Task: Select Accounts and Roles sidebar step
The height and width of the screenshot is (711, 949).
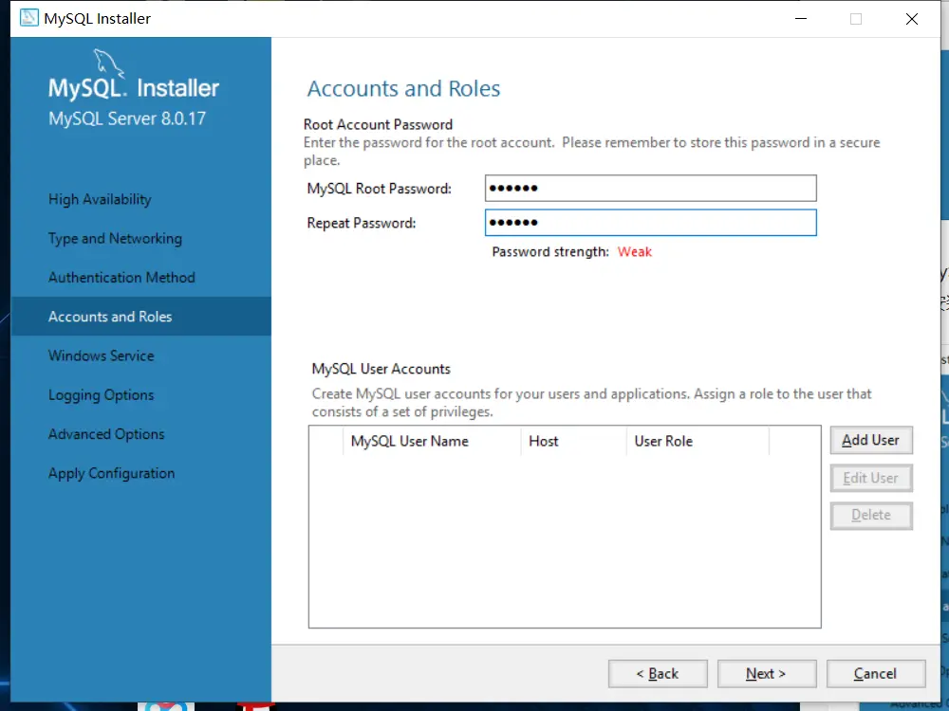Action: [x=141, y=317]
